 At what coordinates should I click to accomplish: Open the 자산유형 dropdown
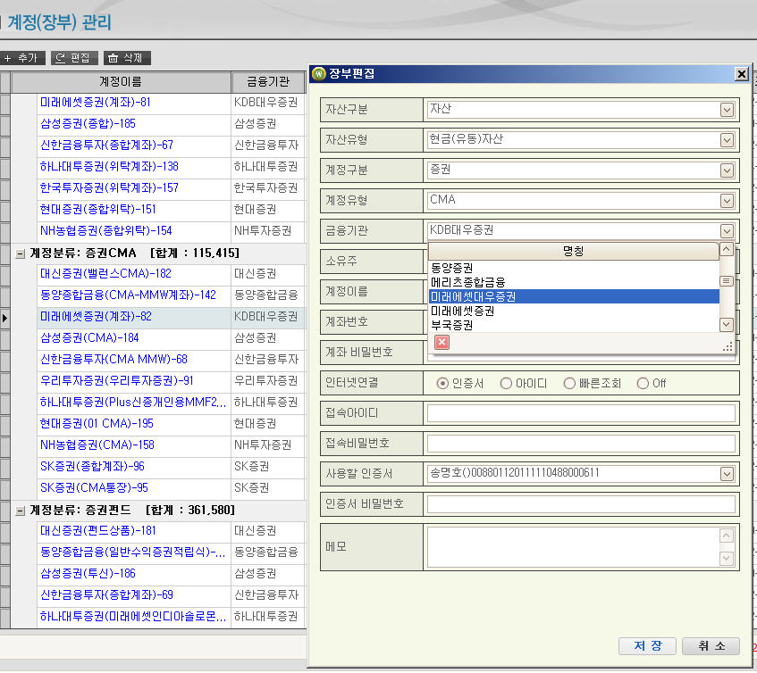727,140
